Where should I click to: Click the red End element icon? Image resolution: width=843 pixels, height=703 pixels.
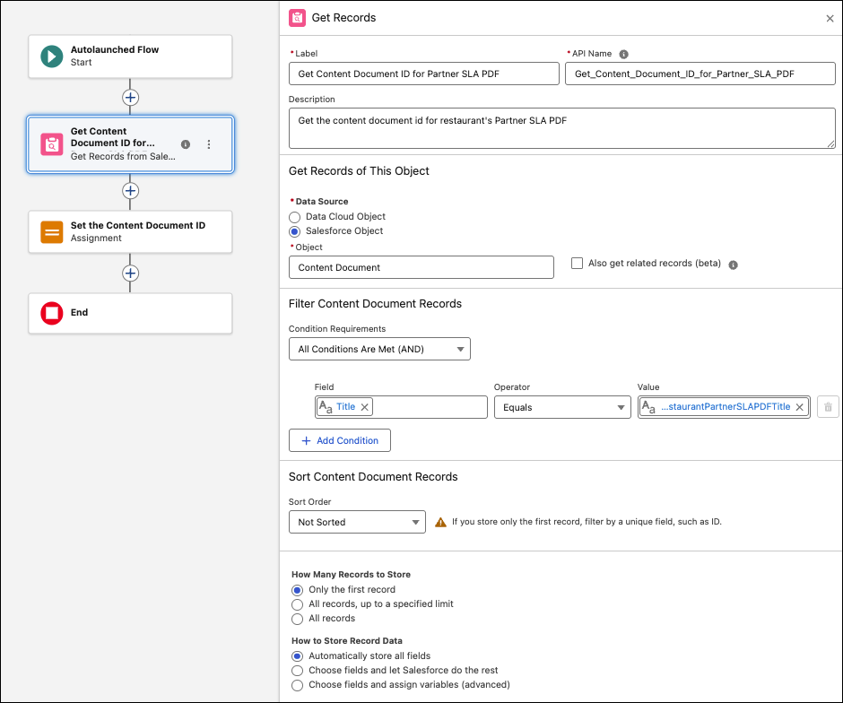[x=51, y=312]
